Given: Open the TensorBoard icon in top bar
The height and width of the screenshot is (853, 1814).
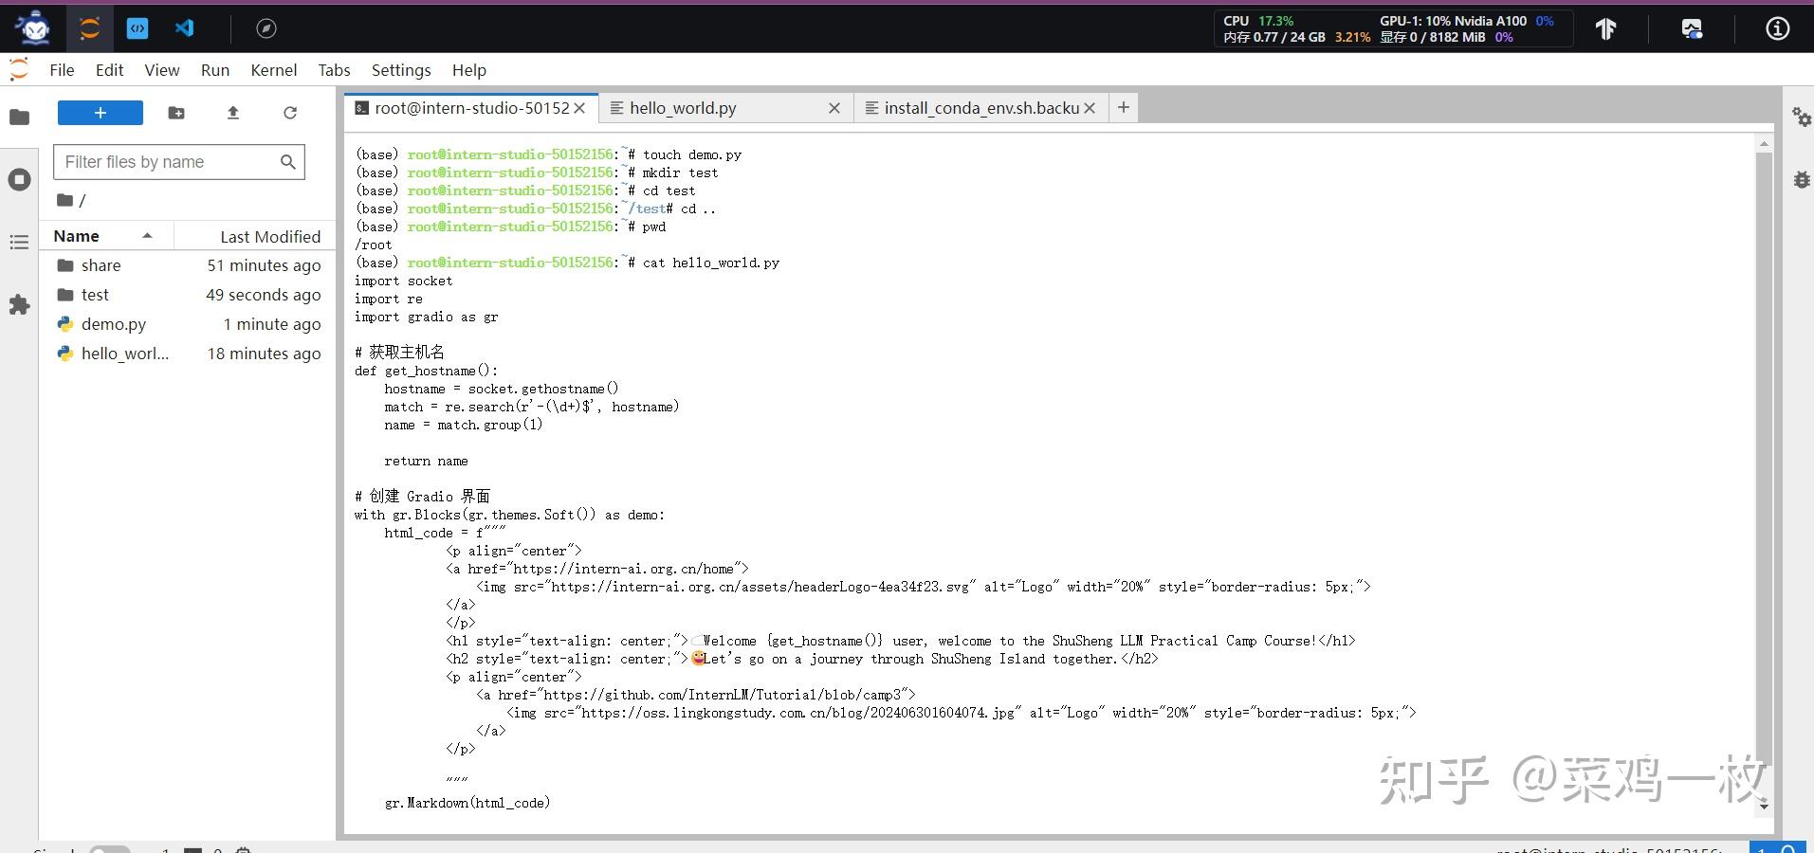Looking at the screenshot, I should [x=1605, y=28].
